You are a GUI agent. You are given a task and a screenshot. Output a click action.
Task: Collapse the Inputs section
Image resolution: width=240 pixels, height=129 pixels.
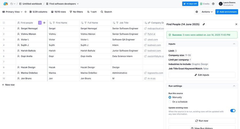234,44
